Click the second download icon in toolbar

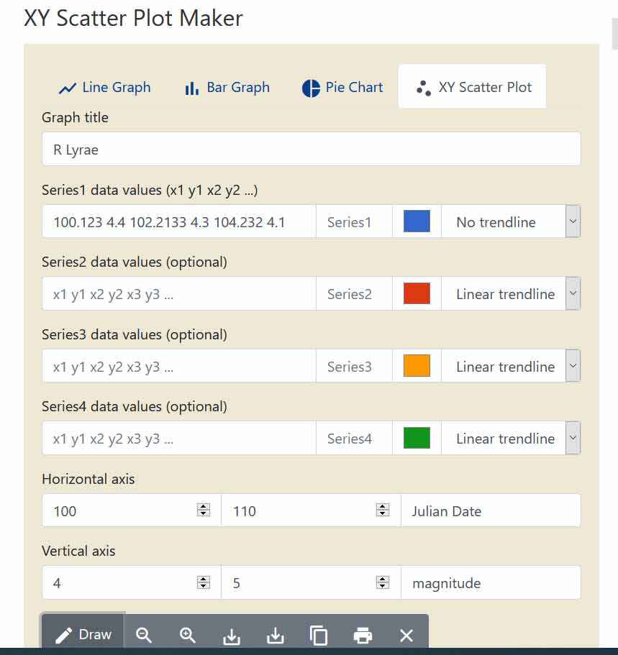(x=275, y=636)
